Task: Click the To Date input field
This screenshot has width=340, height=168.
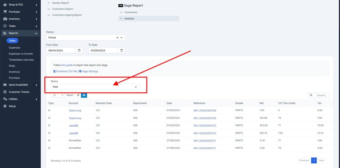Action: (x=103, y=51)
